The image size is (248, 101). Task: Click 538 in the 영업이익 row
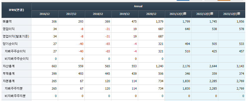click(214, 29)
